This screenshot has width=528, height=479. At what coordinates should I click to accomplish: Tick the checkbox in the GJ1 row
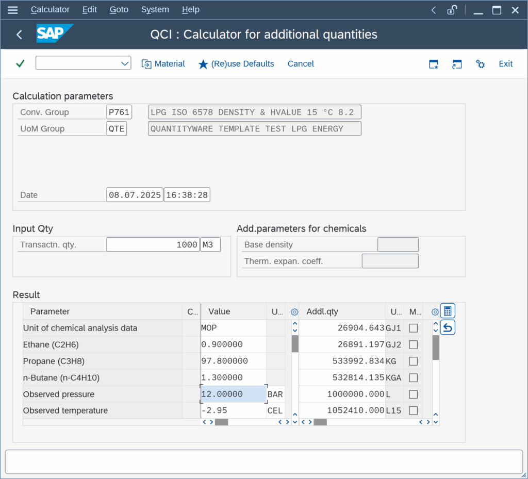click(413, 328)
